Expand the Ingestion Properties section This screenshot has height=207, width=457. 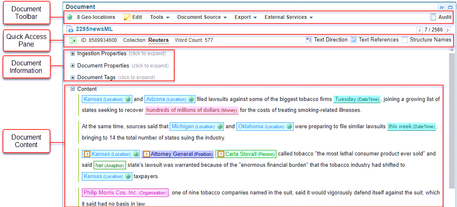[73, 54]
